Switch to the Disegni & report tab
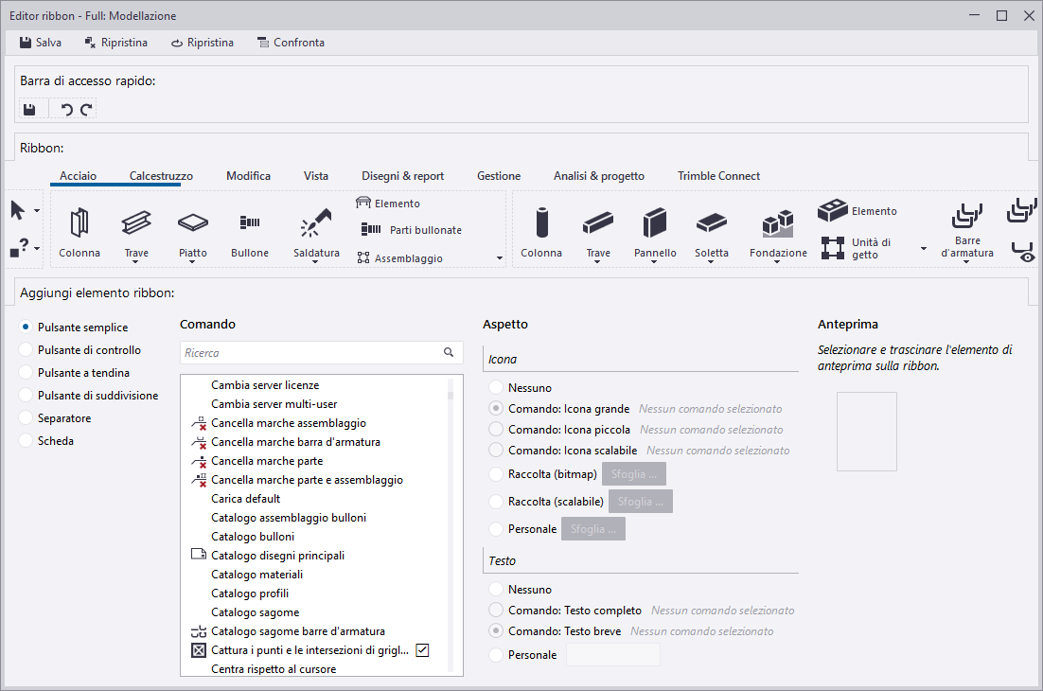The image size is (1043, 691). (x=402, y=176)
